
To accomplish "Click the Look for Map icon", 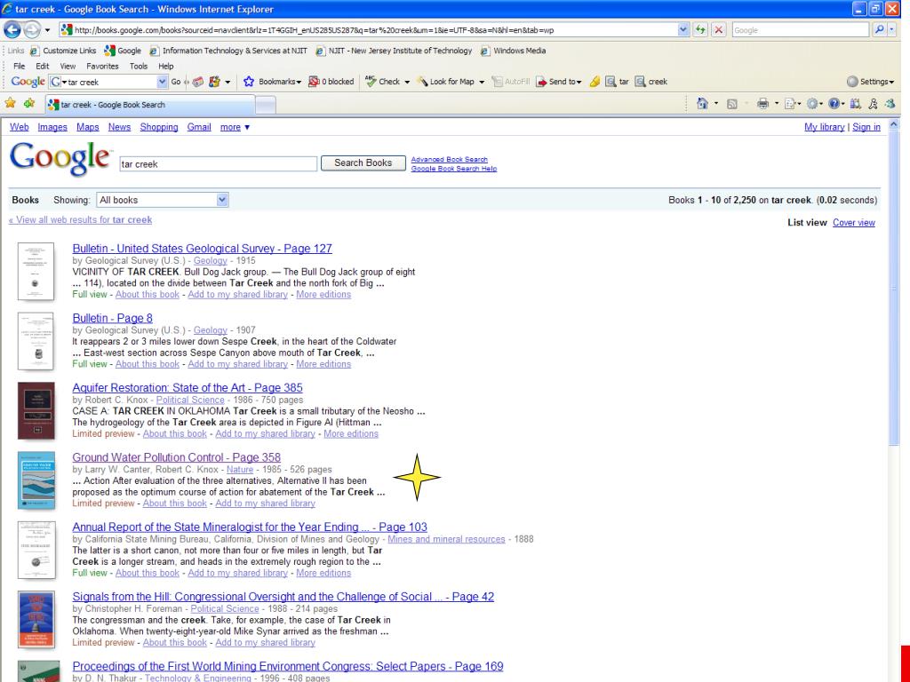I will click(x=422, y=82).
